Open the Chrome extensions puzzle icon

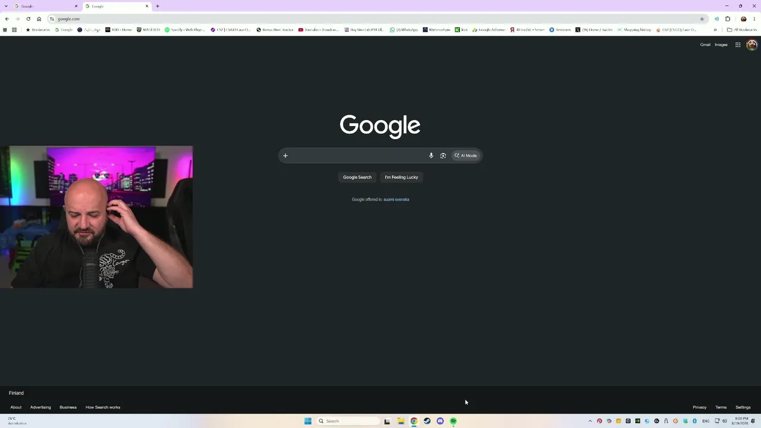pos(728,19)
